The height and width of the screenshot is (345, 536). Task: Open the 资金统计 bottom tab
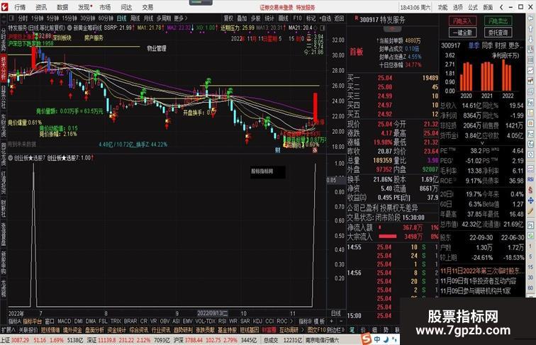coord(116,330)
